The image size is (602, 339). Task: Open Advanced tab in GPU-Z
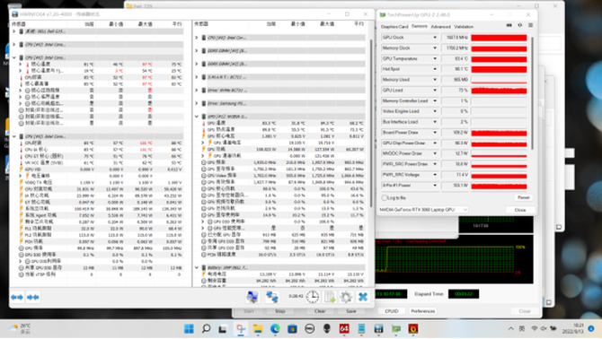point(441,27)
